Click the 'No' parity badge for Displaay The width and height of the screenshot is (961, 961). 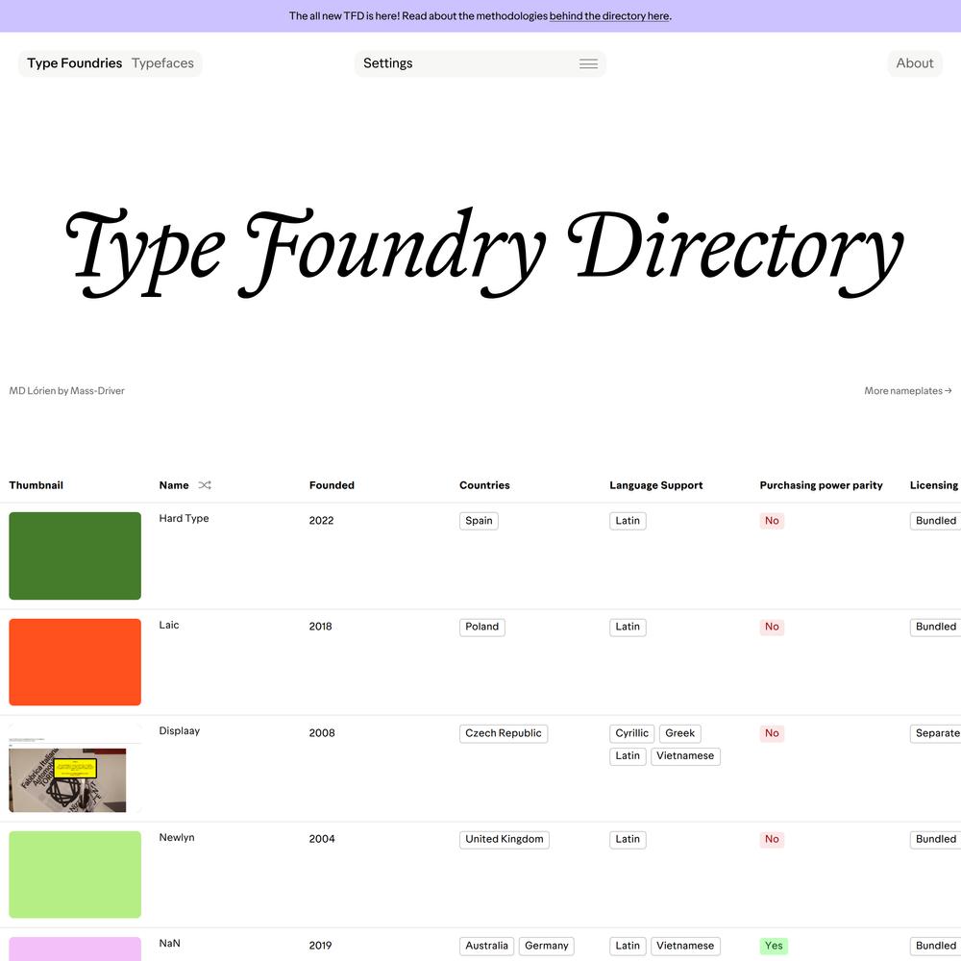click(772, 733)
